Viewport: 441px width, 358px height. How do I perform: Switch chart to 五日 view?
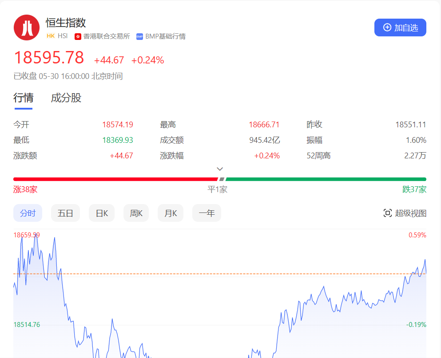(x=66, y=213)
